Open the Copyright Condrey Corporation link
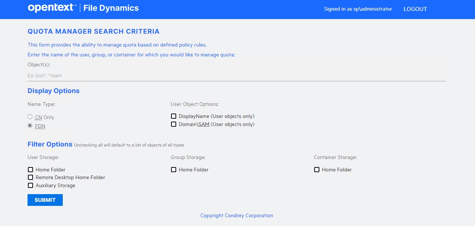This screenshot has height=226, width=475. point(237,216)
